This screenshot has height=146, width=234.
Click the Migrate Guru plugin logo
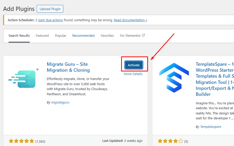coord(24,78)
